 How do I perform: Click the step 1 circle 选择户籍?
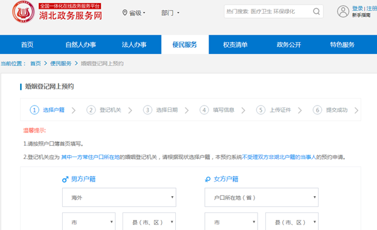[35, 110]
